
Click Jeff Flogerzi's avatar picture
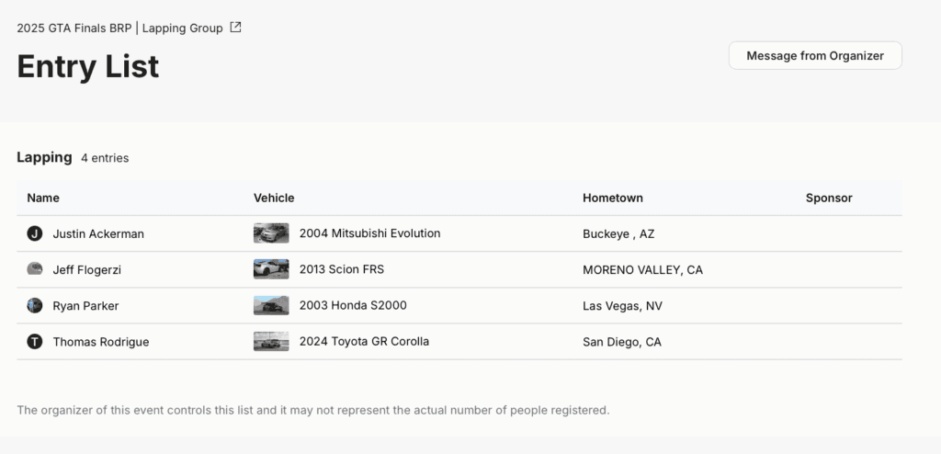click(x=35, y=269)
